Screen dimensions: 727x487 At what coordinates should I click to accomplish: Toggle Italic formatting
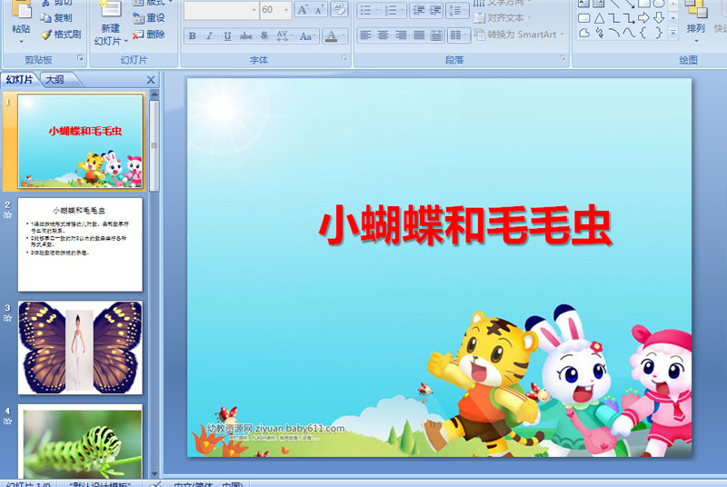coord(209,35)
